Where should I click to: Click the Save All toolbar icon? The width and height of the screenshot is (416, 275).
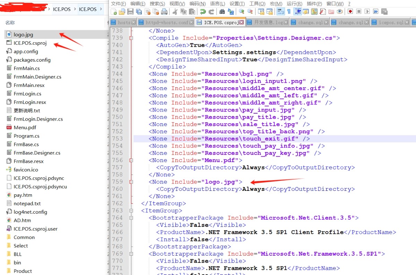pos(139,11)
